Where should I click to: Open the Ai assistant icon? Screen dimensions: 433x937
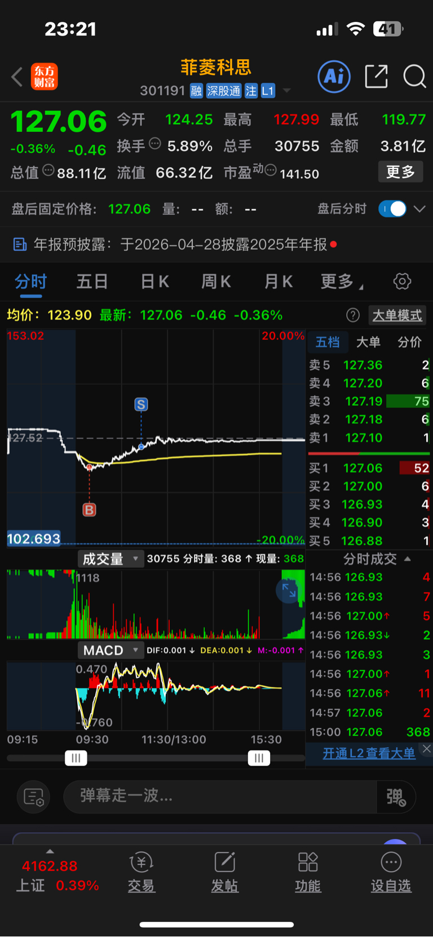pos(334,76)
